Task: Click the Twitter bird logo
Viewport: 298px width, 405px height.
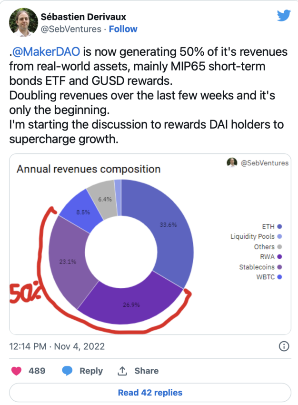Action: [x=283, y=16]
